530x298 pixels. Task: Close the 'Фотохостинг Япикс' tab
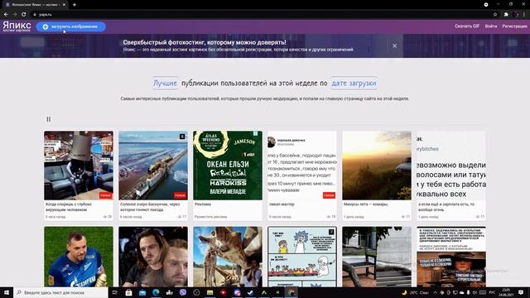(64, 5)
